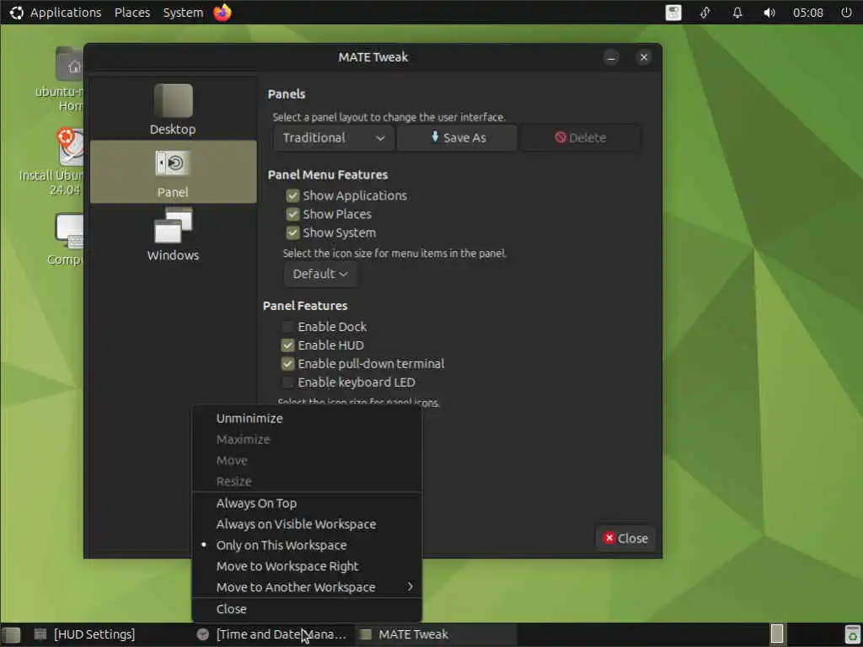Click the MATE Tweak title bar text
863x647 pixels.
(373, 57)
